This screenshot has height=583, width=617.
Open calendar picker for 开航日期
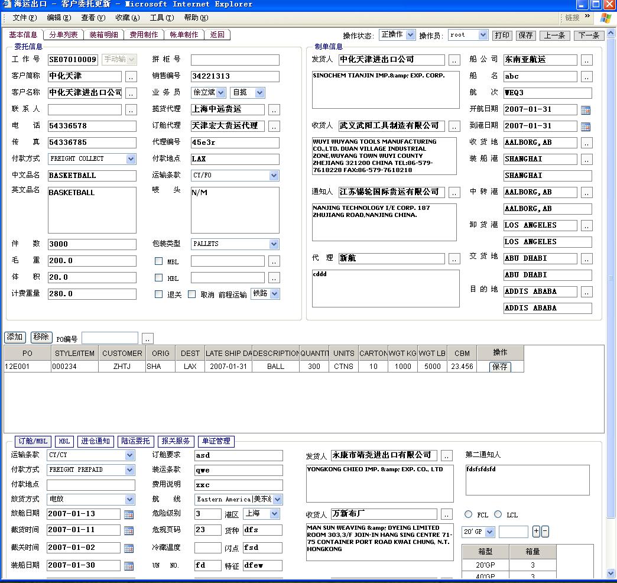[x=586, y=110]
